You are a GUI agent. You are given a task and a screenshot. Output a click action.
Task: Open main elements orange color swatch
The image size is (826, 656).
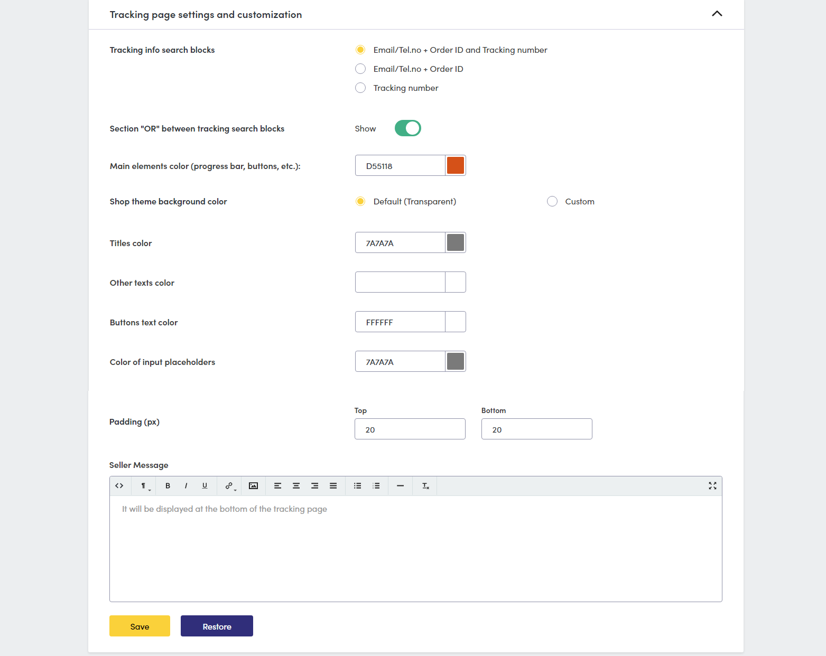click(456, 165)
